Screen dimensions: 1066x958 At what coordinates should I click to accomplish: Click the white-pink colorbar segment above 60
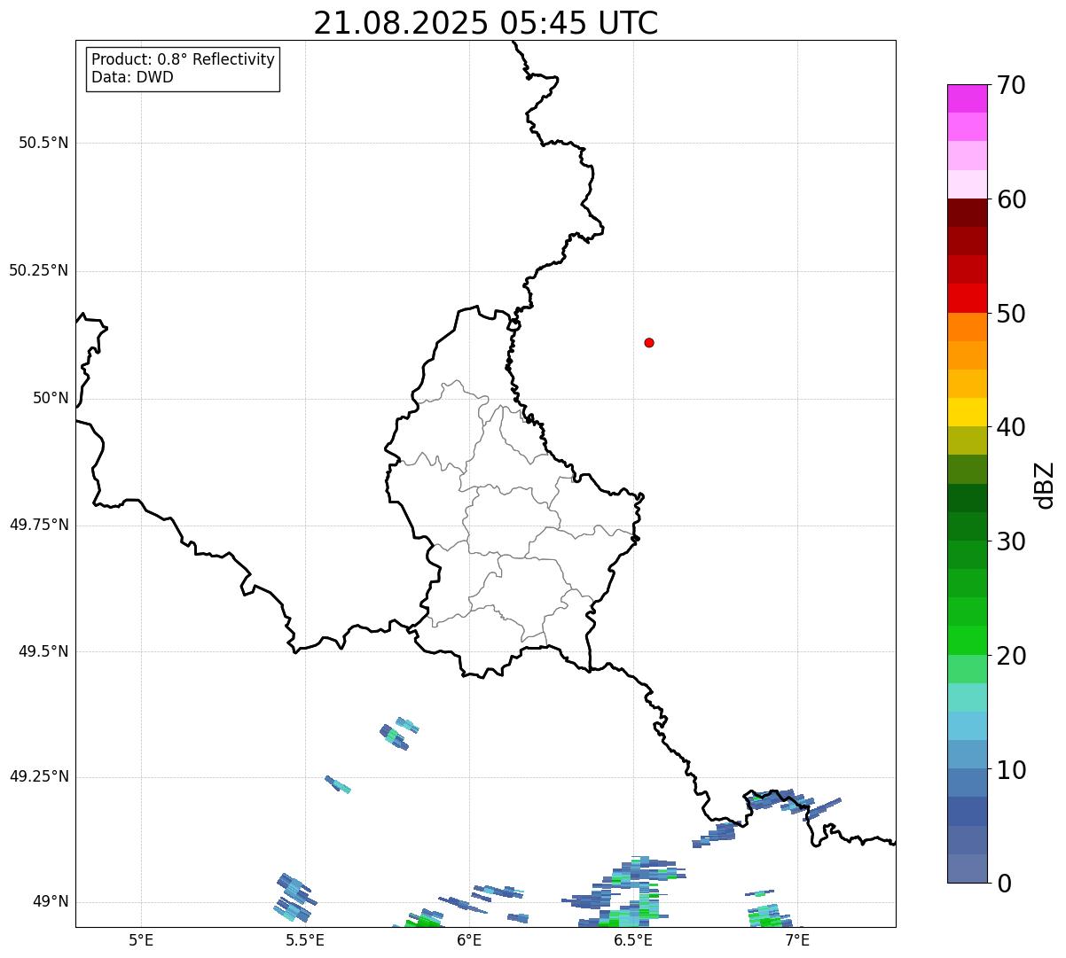pos(968,184)
